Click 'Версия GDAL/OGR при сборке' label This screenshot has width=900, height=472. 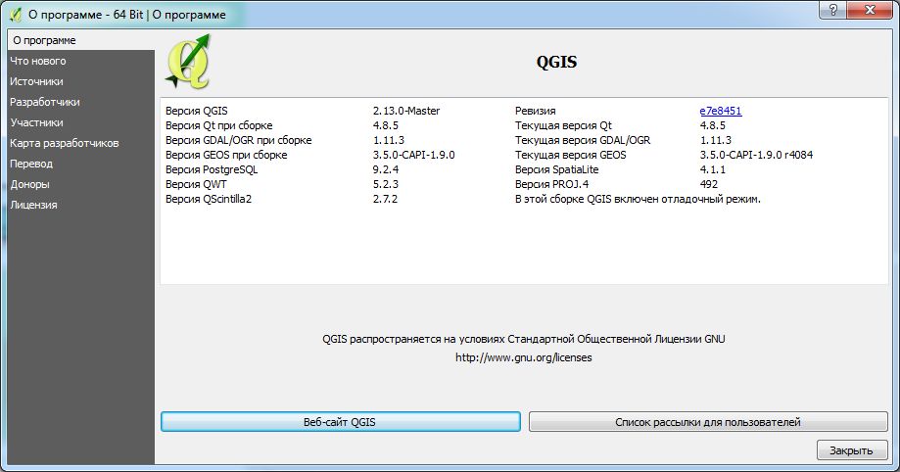238,140
